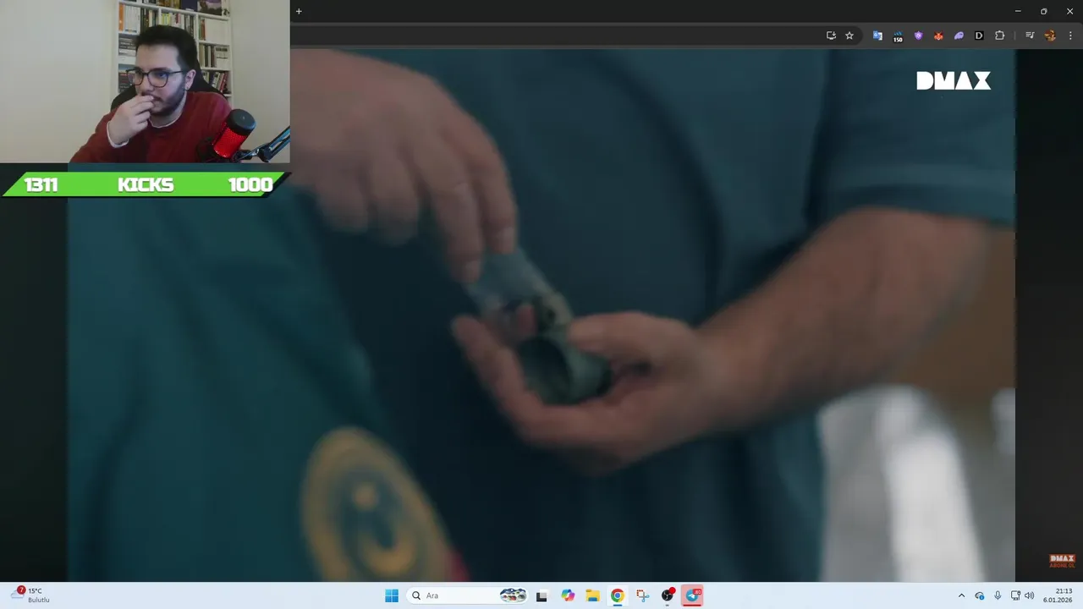
Task: Bookmark this page with the star icon
Action: (849, 36)
